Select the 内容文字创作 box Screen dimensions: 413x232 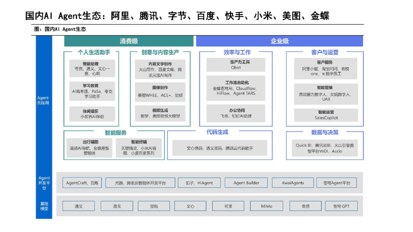pyautogui.click(x=160, y=69)
